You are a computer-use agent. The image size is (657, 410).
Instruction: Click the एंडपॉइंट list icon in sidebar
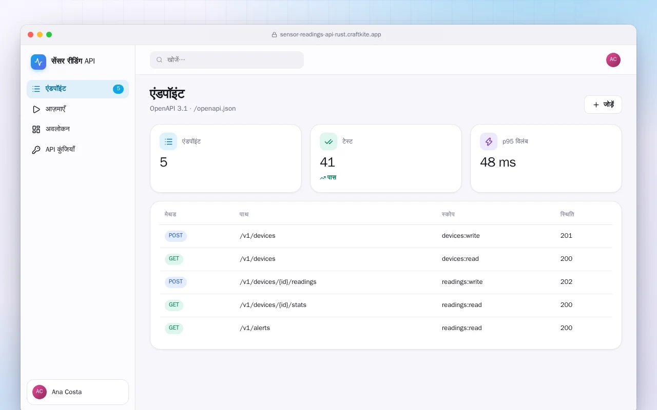[x=36, y=89]
